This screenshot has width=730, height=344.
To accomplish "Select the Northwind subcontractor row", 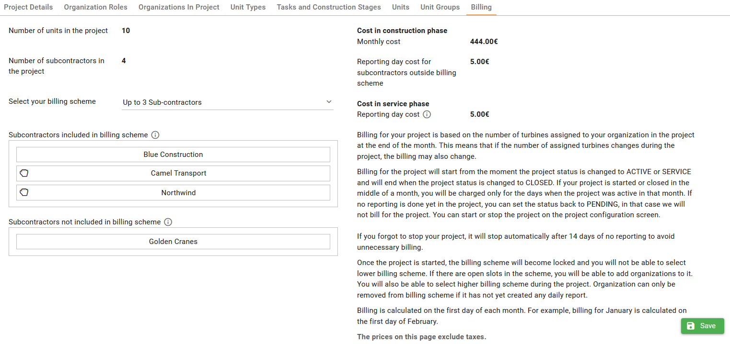I will [173, 192].
